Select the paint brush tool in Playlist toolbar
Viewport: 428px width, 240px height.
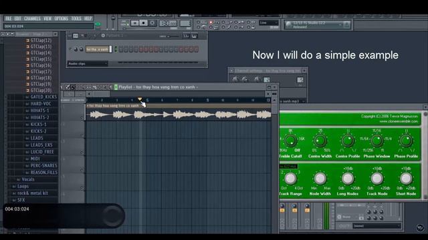click(x=73, y=87)
